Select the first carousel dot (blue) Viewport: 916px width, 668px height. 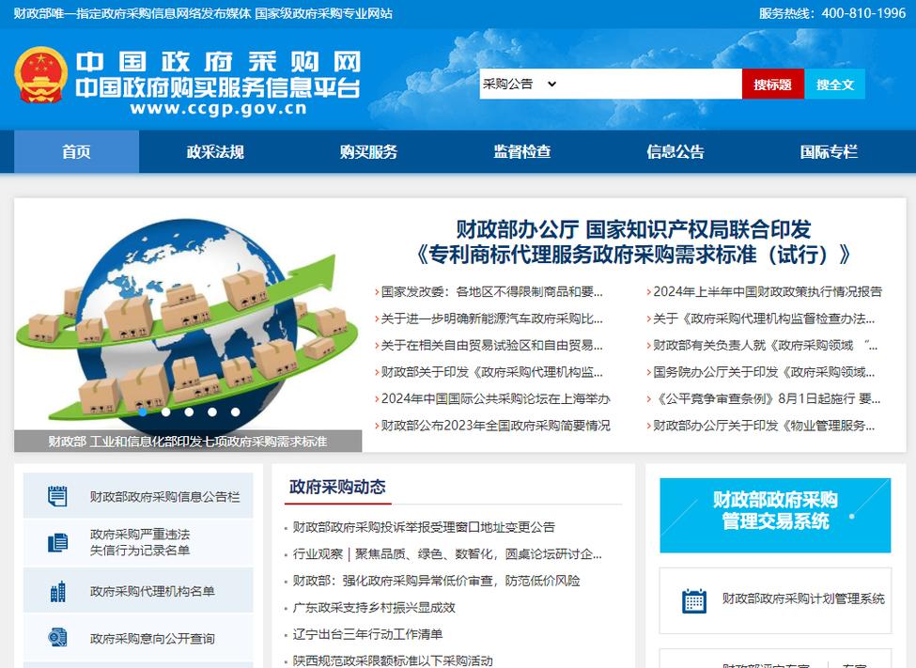click(x=143, y=412)
